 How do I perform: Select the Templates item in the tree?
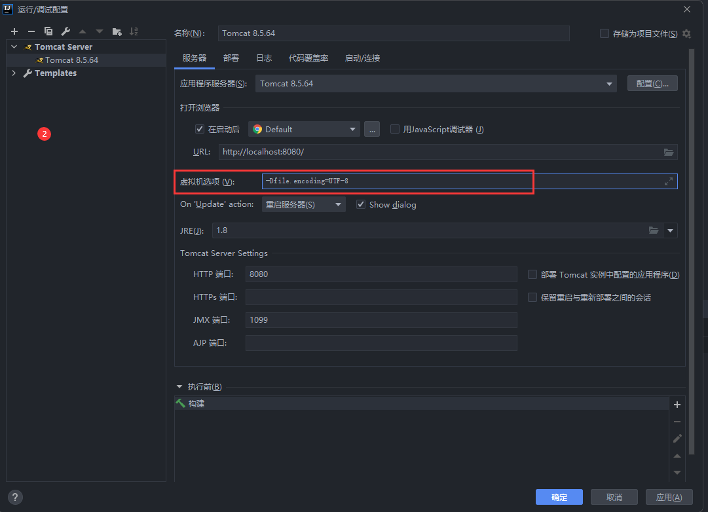[x=56, y=73]
